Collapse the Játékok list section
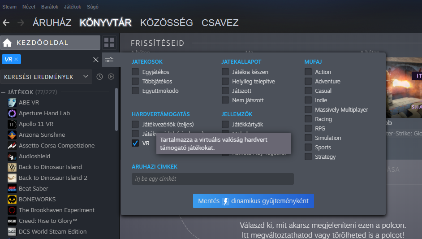The image size is (422, 239). coord(3,92)
